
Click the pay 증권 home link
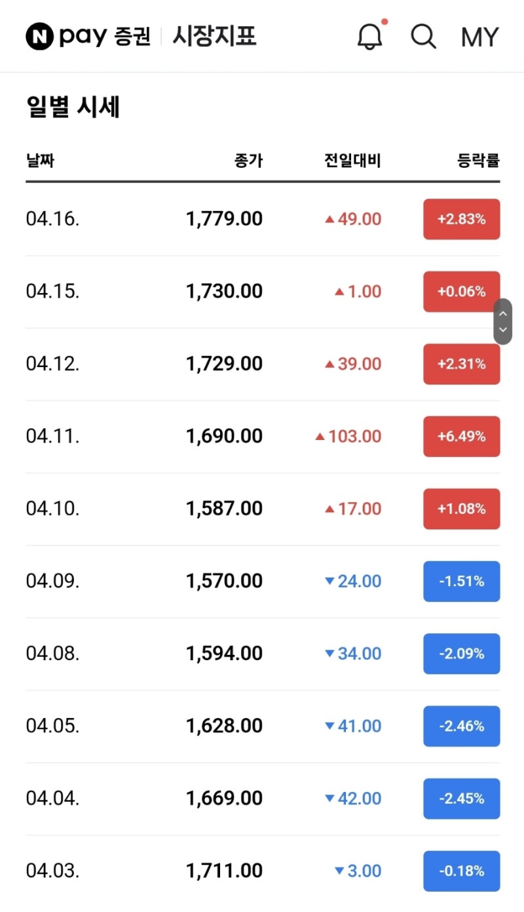click(105, 36)
